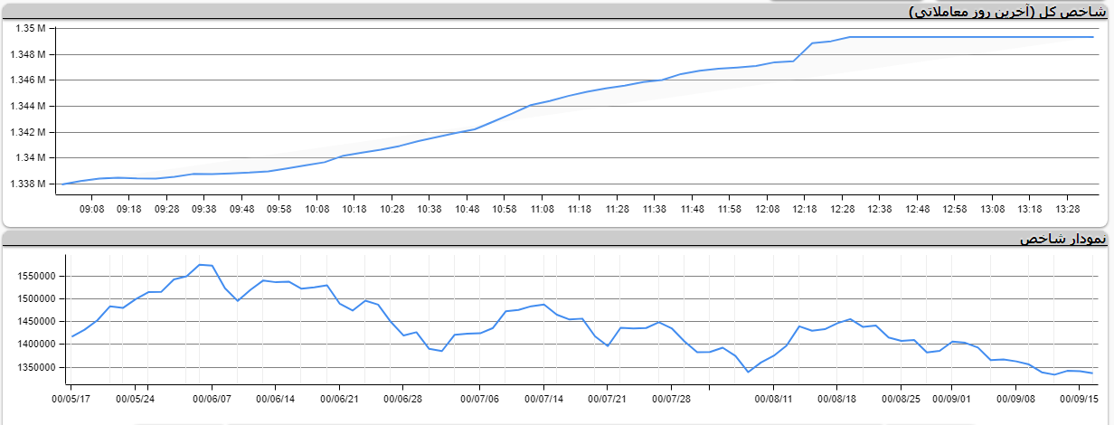1114x425 pixels.
Task: Click the highest peak of the lower index line
Action: pos(200,264)
